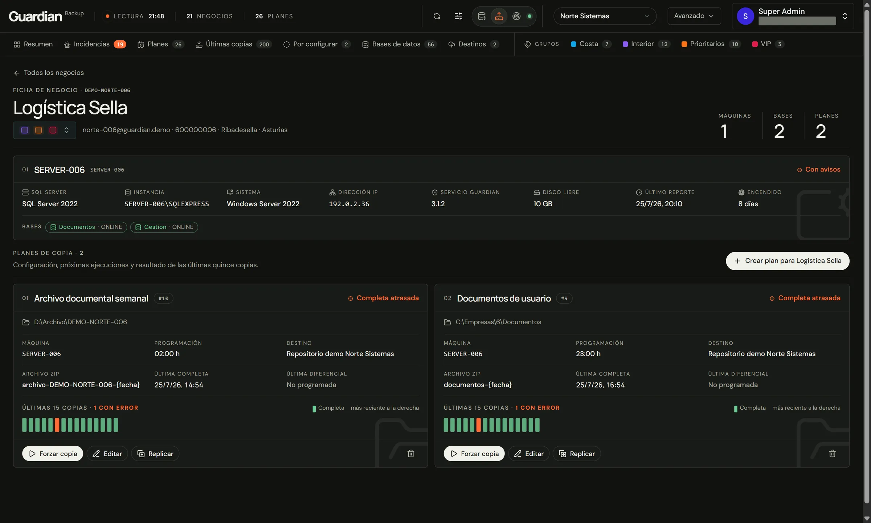Screen dimensions: 871x523
Task: Click the disk icon by Disco libre
Action: pyautogui.click(x=536, y=192)
